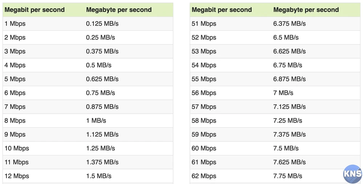Select the 1 Mbps cell
The width and height of the screenshot is (363, 184).
(x=15, y=24)
